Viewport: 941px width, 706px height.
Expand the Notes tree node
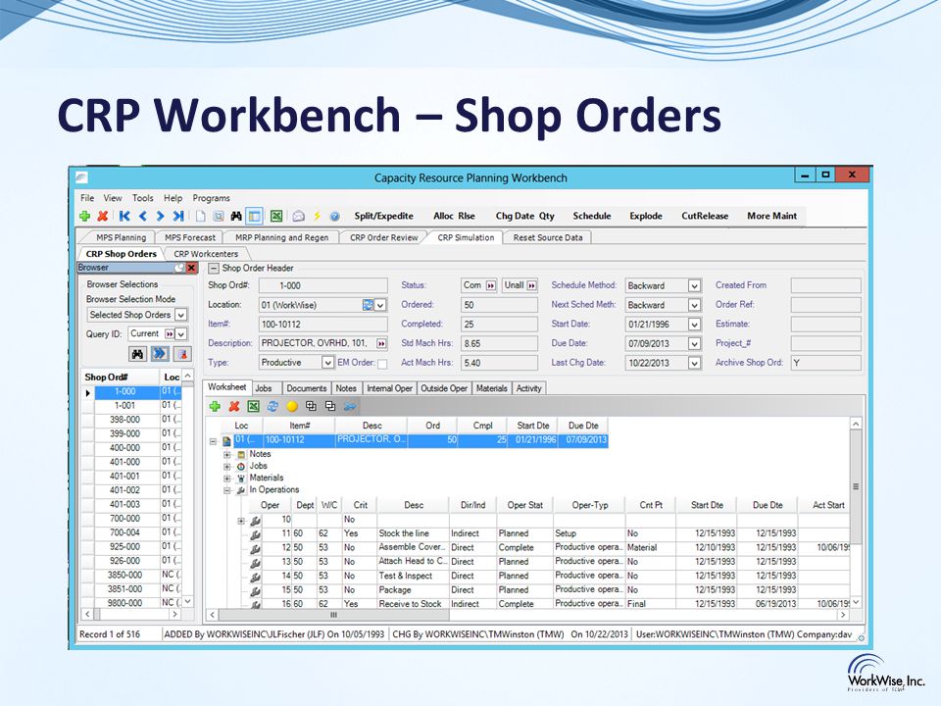pos(227,454)
